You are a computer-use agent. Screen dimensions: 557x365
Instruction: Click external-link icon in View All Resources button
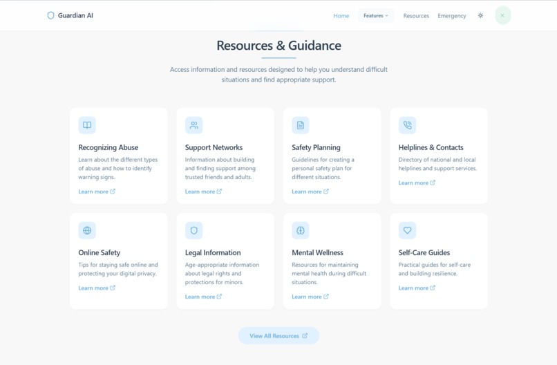pyautogui.click(x=305, y=335)
